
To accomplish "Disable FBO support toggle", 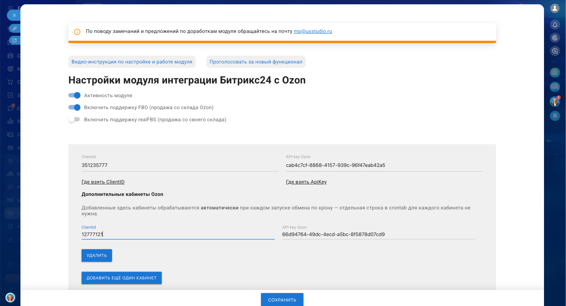I will tap(74, 107).
